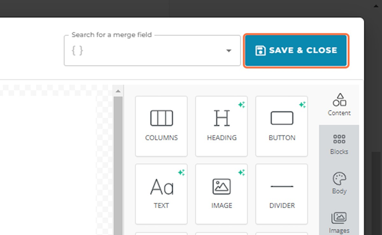
Task: Select the Divider content block
Action: [282, 194]
